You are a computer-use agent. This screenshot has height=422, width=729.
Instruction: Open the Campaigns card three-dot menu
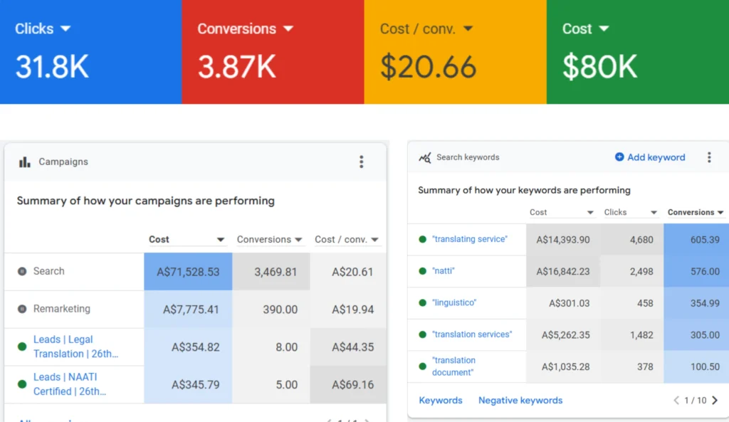tap(361, 162)
